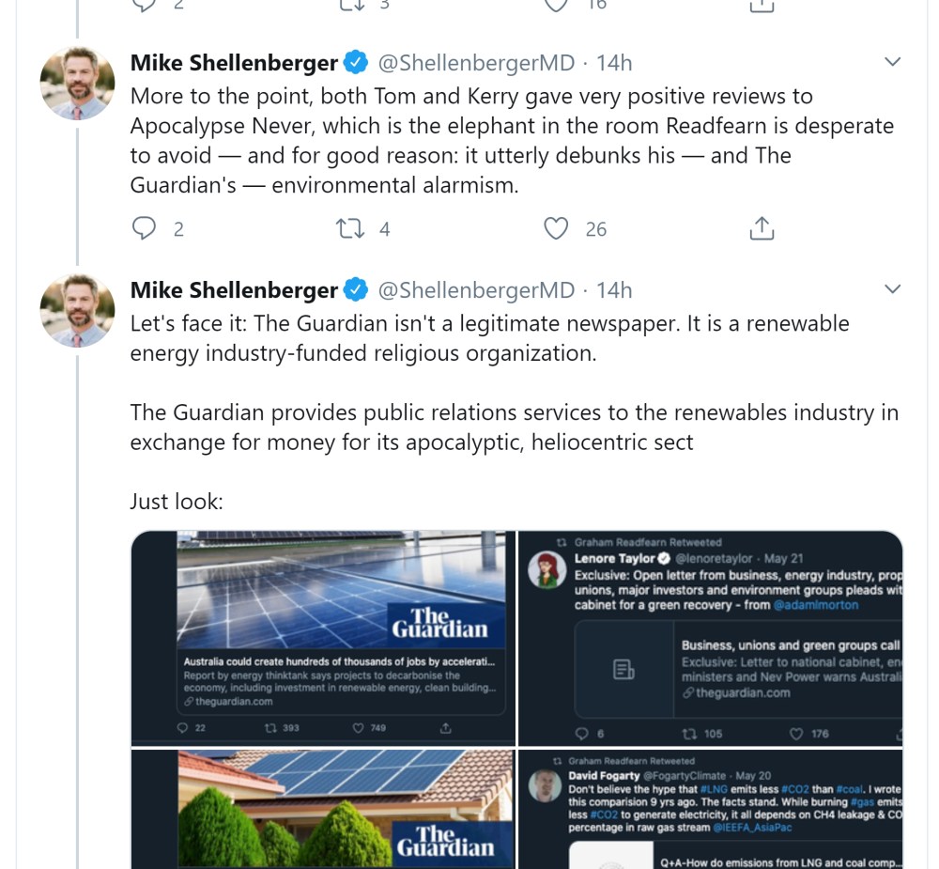The height and width of the screenshot is (869, 939).
Task: Click the share icon of the top partial tweet
Action: point(762,5)
